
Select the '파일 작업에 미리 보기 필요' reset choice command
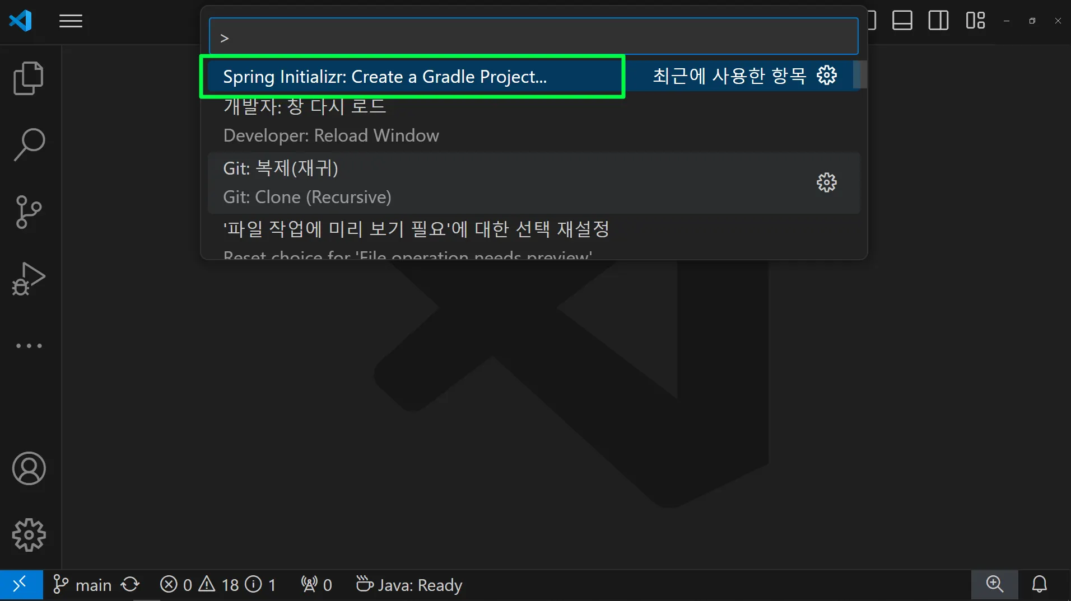(x=533, y=237)
